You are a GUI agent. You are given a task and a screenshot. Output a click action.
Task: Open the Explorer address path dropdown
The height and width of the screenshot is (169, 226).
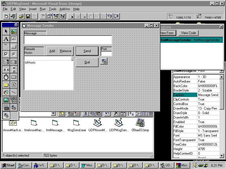click(53, 114)
